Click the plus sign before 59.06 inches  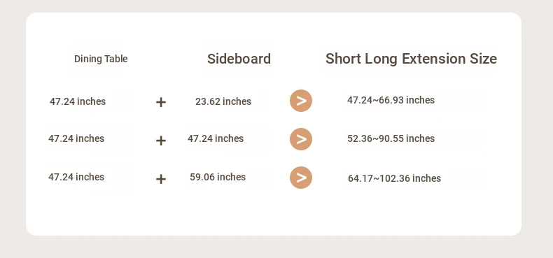coord(161,180)
